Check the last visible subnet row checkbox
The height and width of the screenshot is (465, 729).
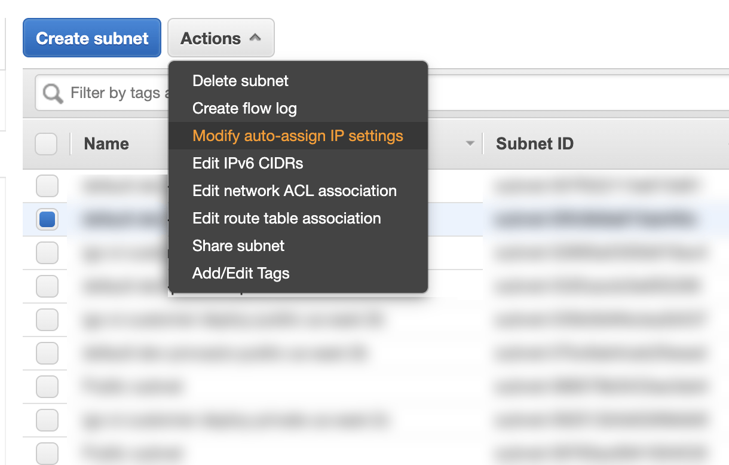pos(46,454)
